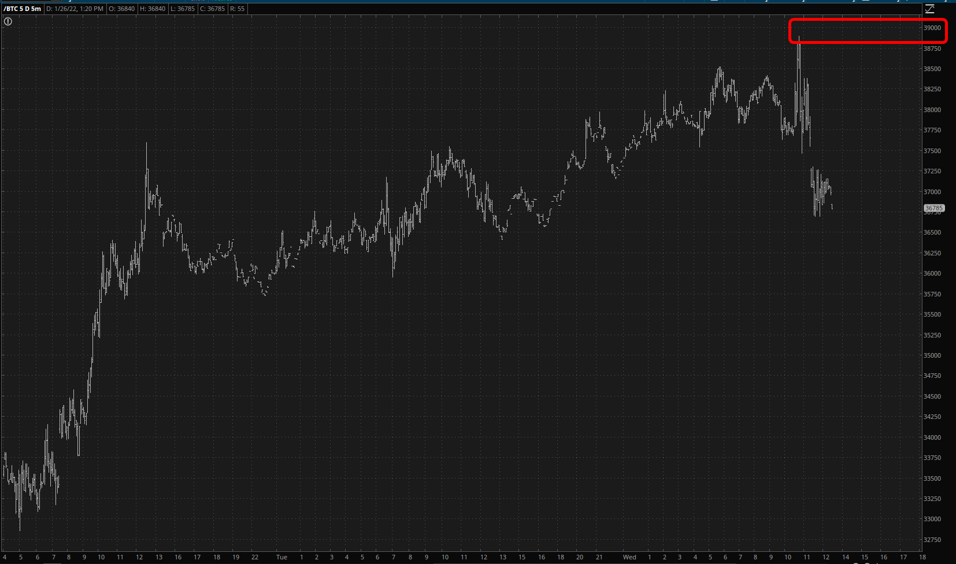Click the 36785 last price bubble

coord(933,208)
